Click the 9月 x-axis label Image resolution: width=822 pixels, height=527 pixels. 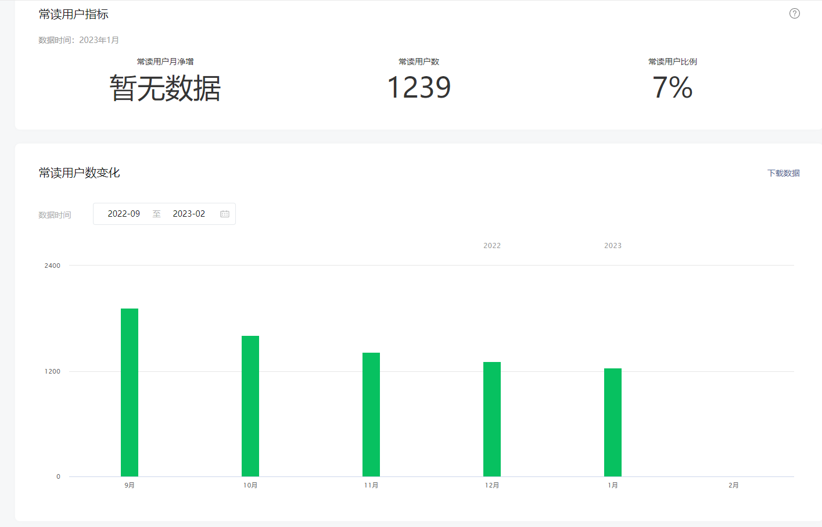[130, 485]
